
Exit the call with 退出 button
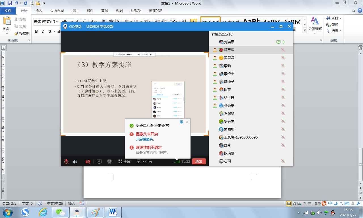(x=199, y=162)
